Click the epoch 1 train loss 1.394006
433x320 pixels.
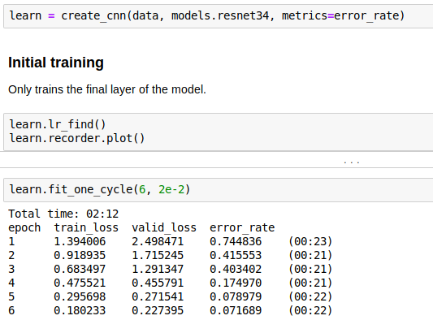click(x=80, y=241)
